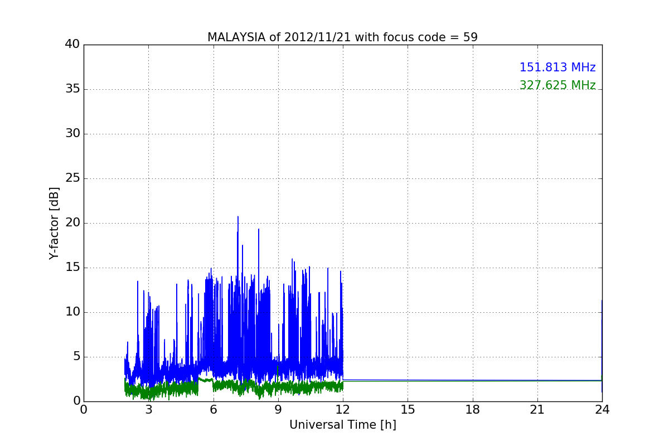The image size is (669, 446).
Task: Click the x-axis tick label '12'
Action: coord(343,410)
